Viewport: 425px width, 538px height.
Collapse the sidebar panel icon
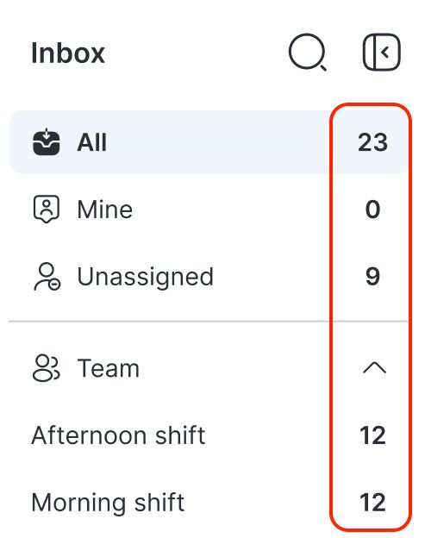[x=381, y=52]
